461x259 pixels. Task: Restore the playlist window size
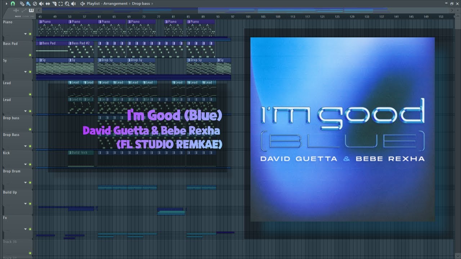pos(452,3)
